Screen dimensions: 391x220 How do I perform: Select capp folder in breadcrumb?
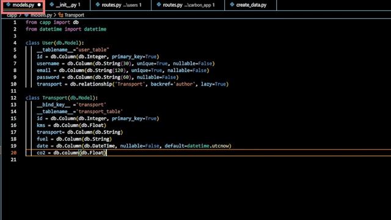point(12,15)
